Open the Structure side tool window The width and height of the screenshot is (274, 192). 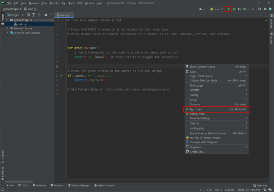(x=3, y=156)
